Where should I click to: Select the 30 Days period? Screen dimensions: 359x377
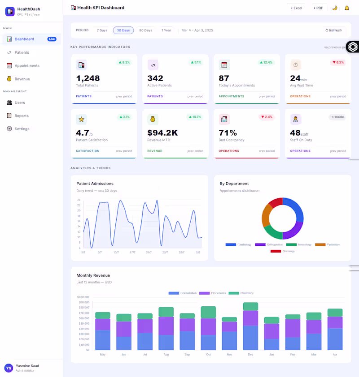(123, 30)
